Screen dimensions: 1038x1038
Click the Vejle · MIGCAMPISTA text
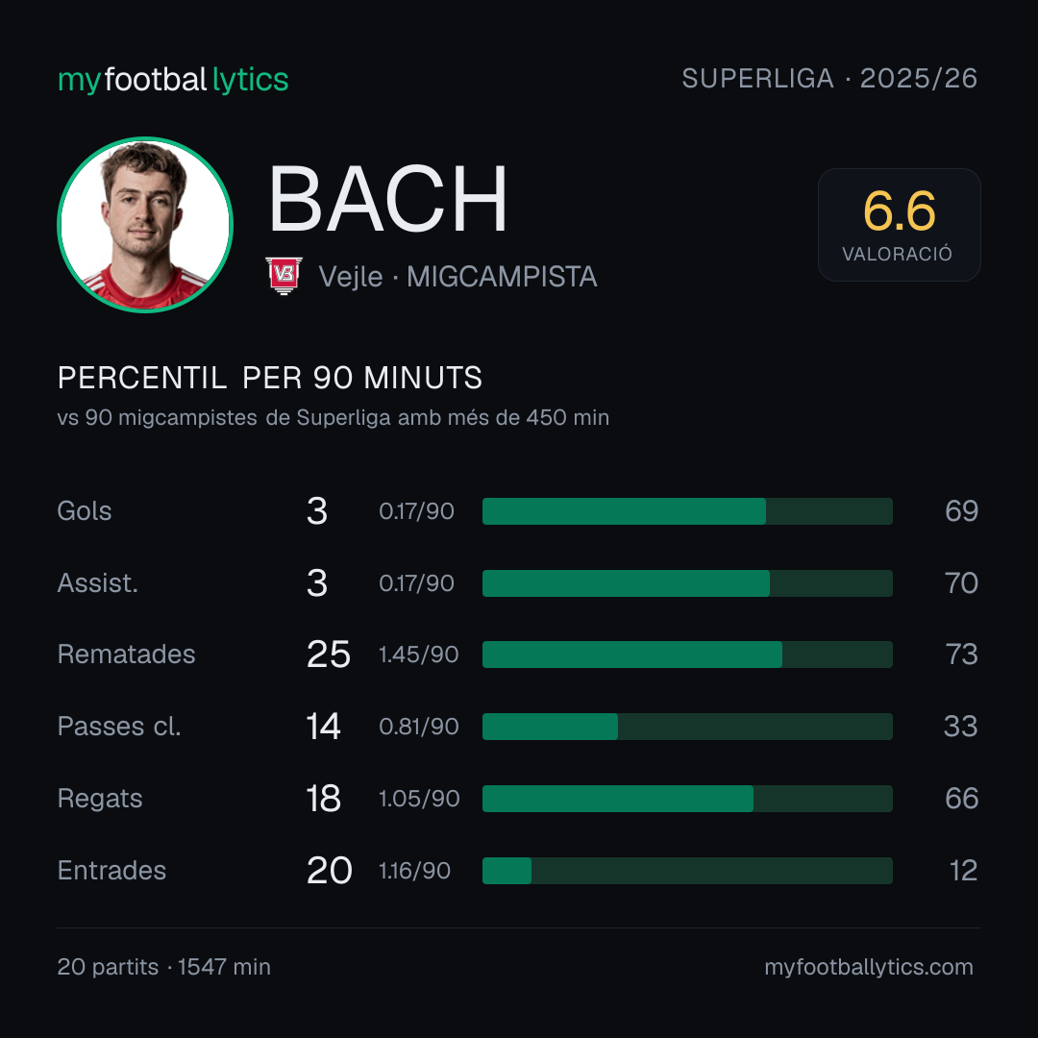tap(457, 277)
